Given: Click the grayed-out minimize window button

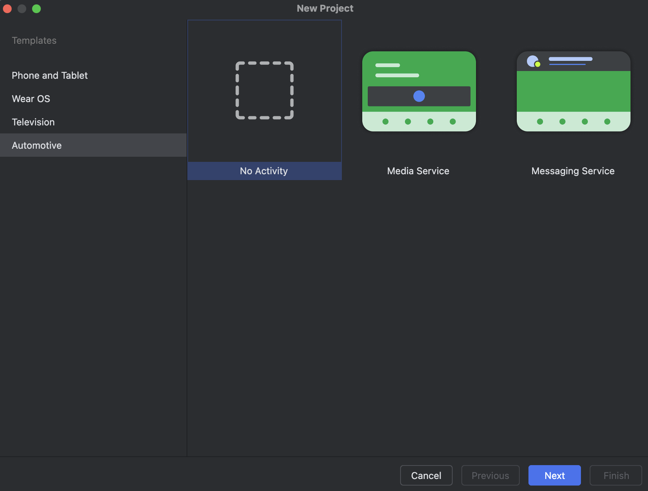Looking at the screenshot, I should (x=22, y=9).
